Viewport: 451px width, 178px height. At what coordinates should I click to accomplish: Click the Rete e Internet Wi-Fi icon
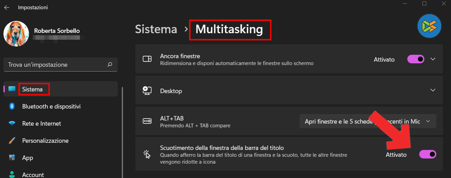(12, 124)
